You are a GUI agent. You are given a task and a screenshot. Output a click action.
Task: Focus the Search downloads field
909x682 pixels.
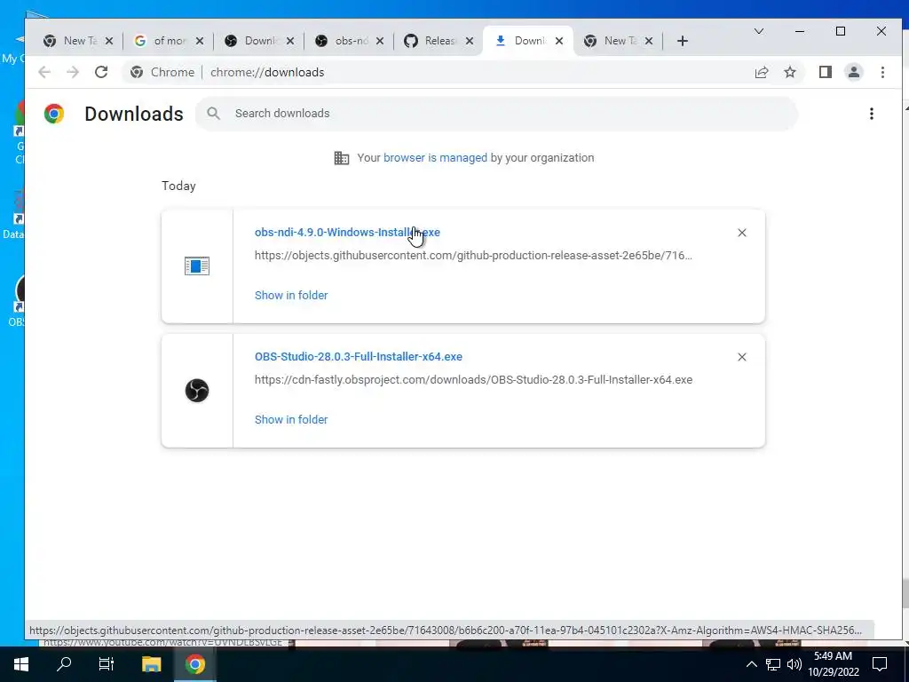[497, 114]
